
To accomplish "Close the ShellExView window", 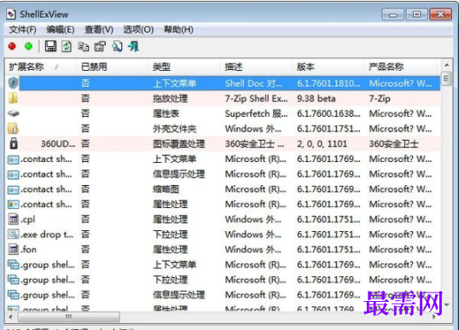I will [x=440, y=14].
